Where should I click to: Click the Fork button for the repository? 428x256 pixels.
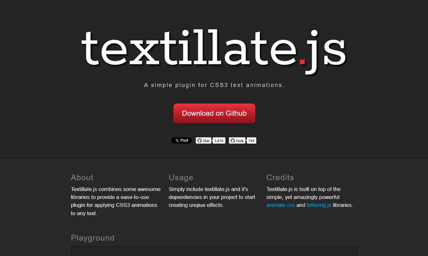[x=237, y=140]
